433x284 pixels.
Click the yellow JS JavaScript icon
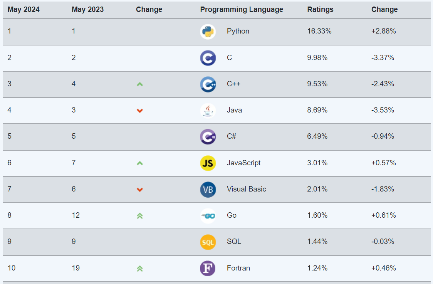pos(208,163)
